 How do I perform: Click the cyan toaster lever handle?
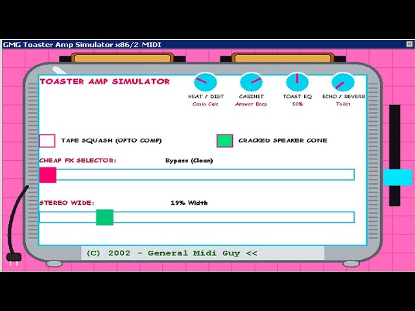pos(397,178)
